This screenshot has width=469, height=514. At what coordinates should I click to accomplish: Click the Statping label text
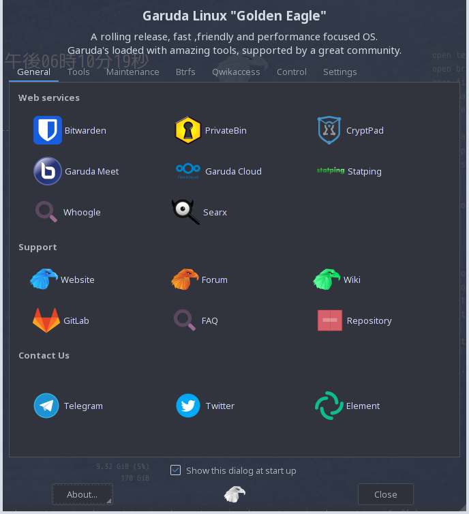click(x=365, y=172)
